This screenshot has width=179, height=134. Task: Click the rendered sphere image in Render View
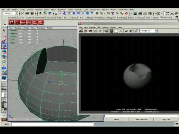[138, 76]
